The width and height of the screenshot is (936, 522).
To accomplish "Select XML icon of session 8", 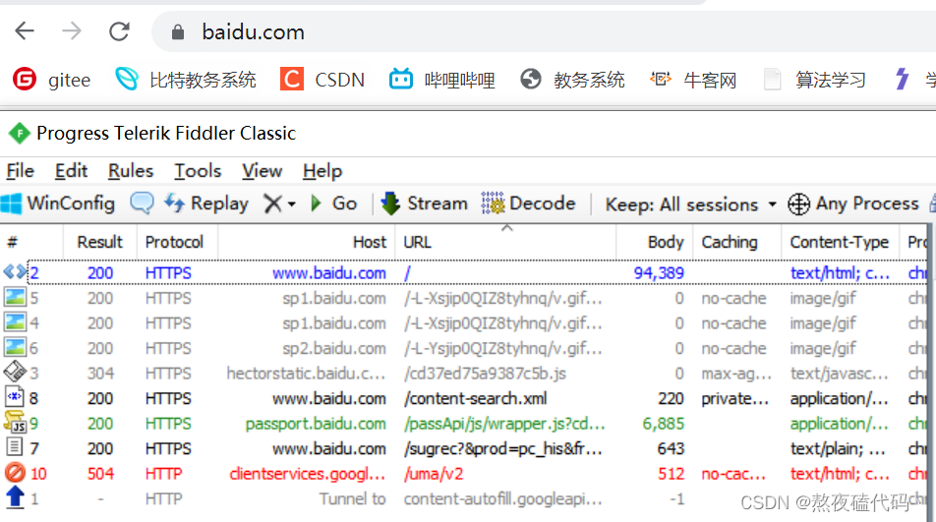I will (x=15, y=397).
